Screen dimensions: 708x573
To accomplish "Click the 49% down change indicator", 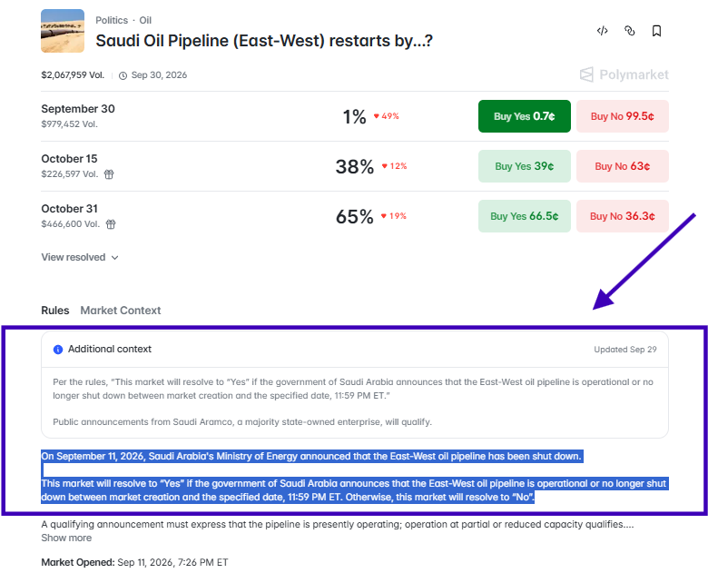I will (x=387, y=116).
